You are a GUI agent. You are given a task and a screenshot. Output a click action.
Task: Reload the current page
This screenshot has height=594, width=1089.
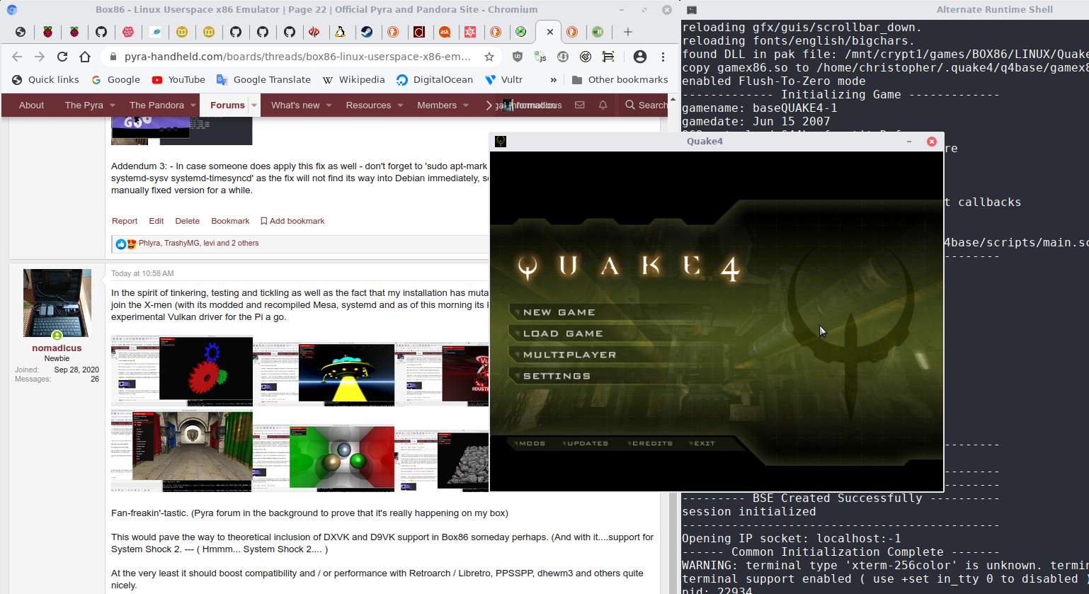pyautogui.click(x=62, y=57)
